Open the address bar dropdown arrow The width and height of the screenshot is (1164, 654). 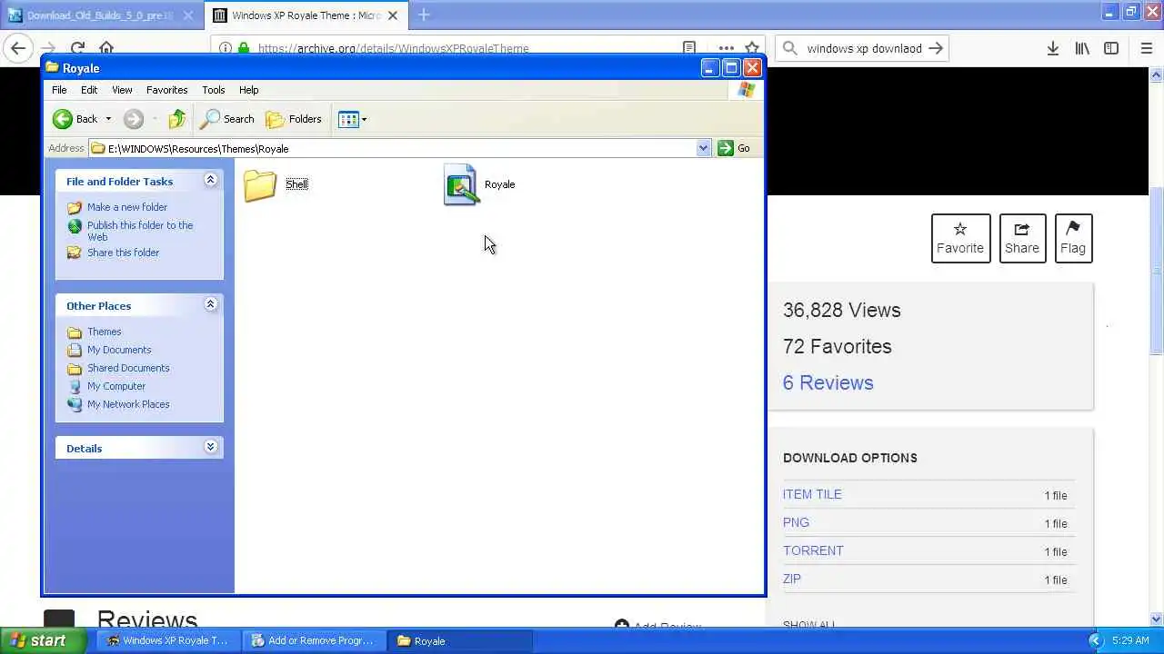pyautogui.click(x=703, y=148)
